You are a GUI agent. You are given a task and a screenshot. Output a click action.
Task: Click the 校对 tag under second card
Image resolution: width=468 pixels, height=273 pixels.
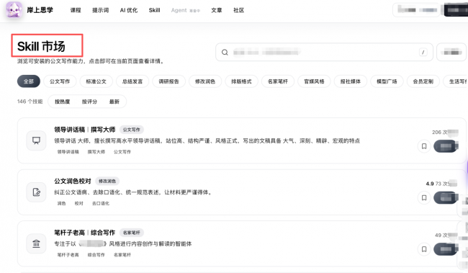(78, 203)
